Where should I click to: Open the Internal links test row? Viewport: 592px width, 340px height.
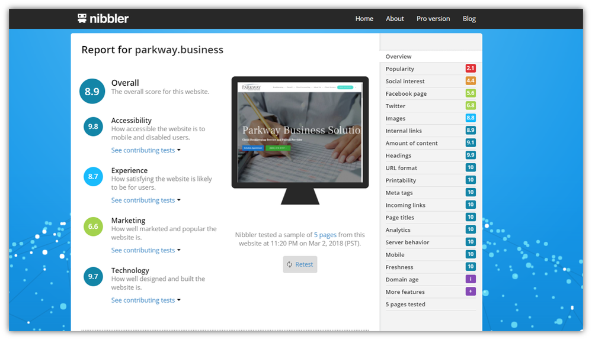click(x=431, y=131)
